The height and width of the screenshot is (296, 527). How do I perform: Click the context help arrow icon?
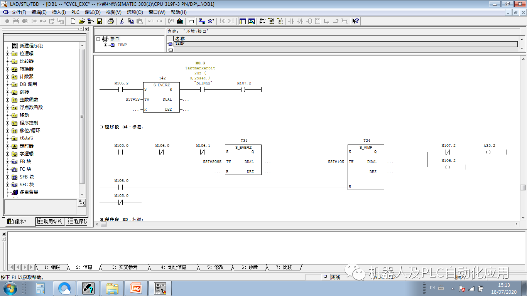tap(355, 21)
